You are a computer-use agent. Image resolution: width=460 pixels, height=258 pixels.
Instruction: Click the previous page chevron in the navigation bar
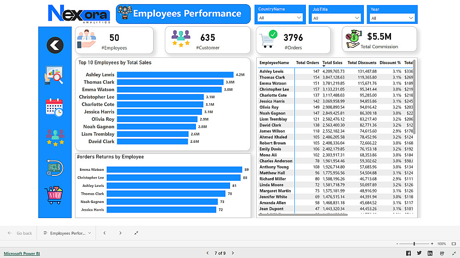(x=104, y=233)
